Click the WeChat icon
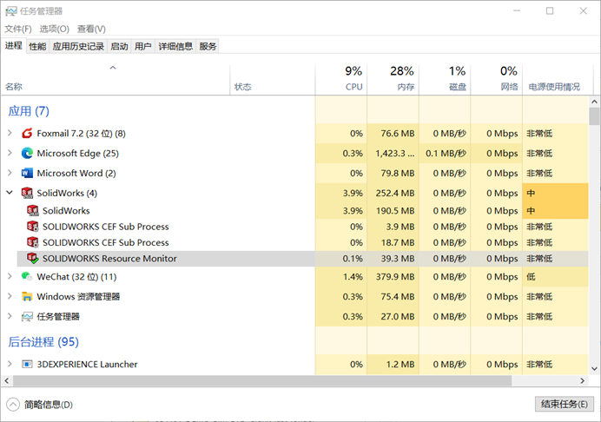 [x=27, y=276]
